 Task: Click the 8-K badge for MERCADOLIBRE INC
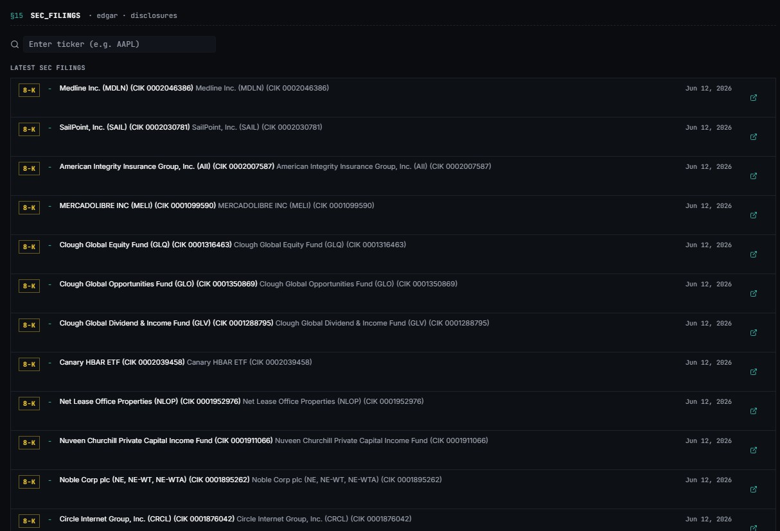coord(29,207)
